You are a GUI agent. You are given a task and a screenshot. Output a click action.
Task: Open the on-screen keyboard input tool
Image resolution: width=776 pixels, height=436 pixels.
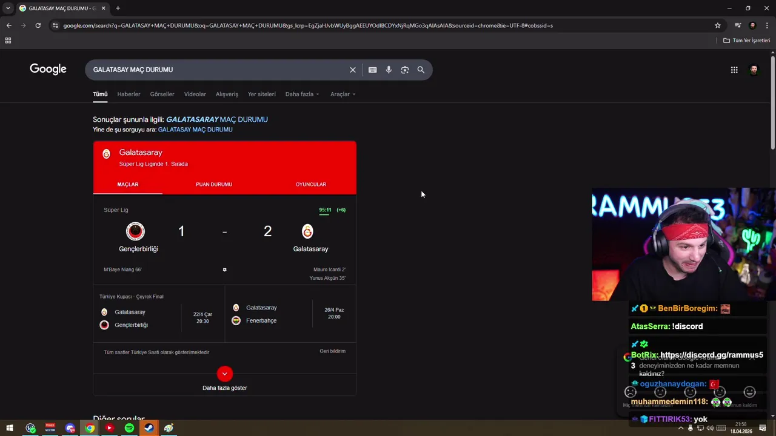click(372, 70)
